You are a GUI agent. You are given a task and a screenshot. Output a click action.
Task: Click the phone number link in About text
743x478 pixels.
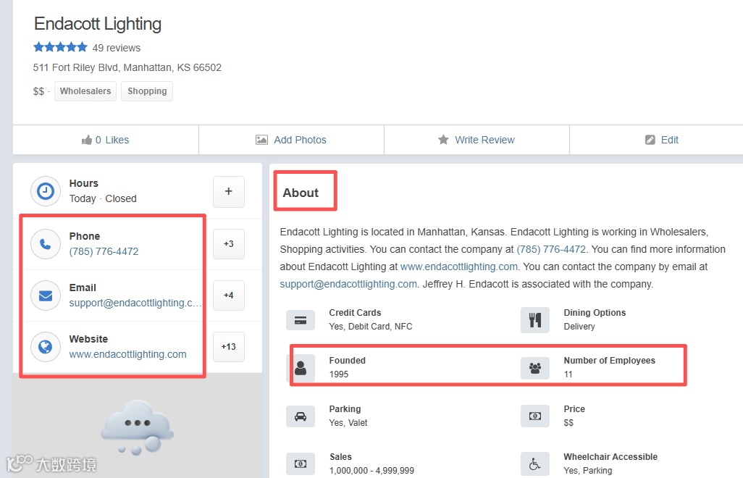pyautogui.click(x=551, y=249)
